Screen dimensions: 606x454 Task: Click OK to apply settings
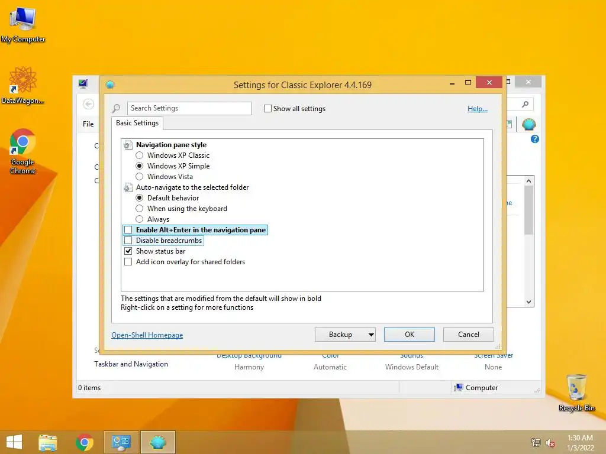pos(410,335)
